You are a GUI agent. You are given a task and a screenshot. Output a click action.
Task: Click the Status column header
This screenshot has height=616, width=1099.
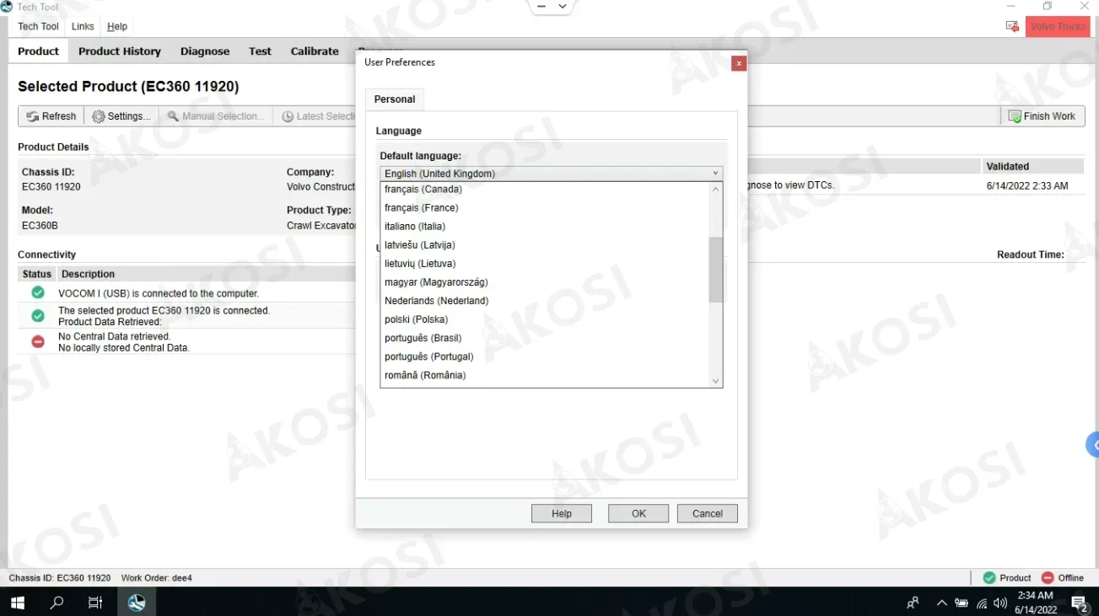click(x=37, y=274)
